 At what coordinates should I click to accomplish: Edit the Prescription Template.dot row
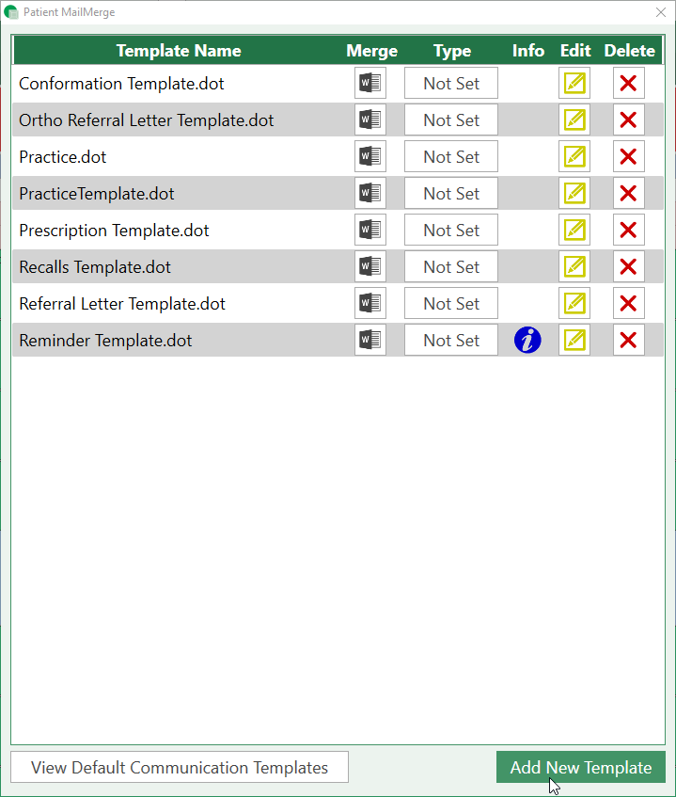pyautogui.click(x=574, y=231)
